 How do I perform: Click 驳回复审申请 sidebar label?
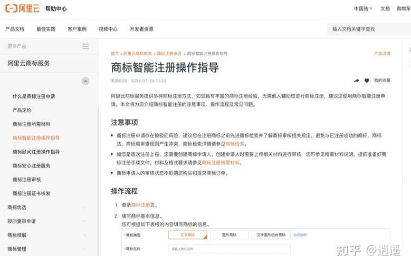click(22, 221)
